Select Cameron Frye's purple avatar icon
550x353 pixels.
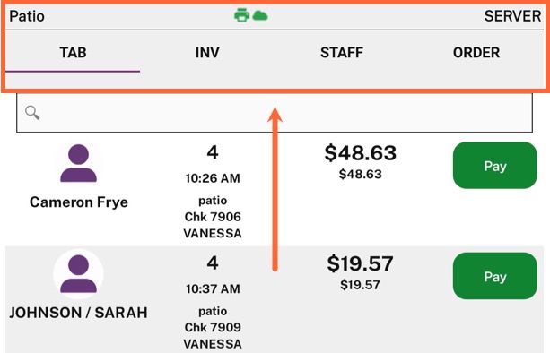pyautogui.click(x=79, y=163)
